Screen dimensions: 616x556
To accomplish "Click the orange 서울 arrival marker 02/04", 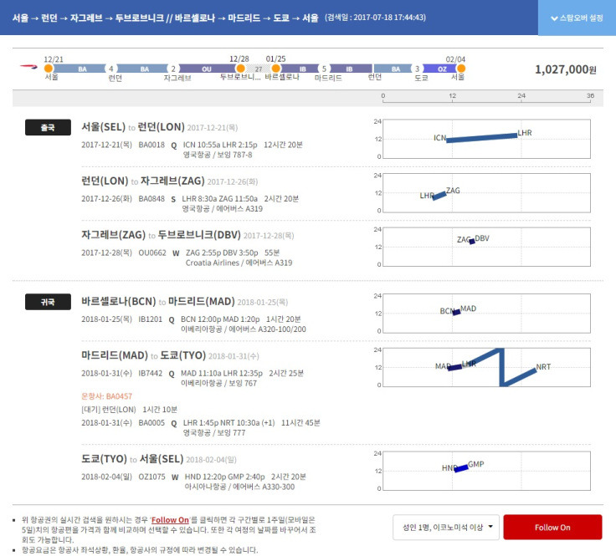I will coord(461,69).
